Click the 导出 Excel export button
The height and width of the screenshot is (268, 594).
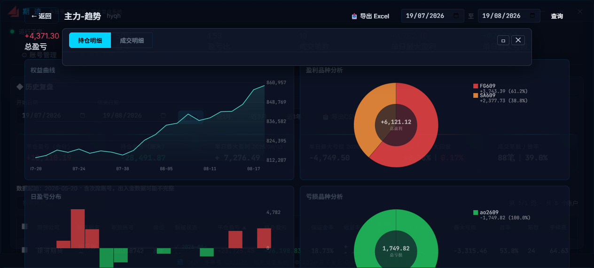tap(371, 16)
